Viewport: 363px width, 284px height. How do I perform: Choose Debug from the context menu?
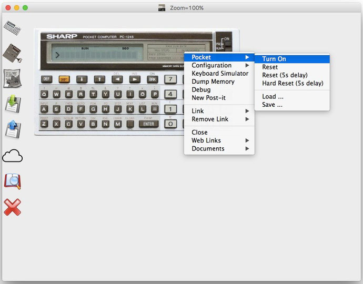click(x=219, y=89)
